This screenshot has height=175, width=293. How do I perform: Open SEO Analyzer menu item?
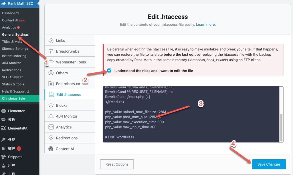coord(12,77)
